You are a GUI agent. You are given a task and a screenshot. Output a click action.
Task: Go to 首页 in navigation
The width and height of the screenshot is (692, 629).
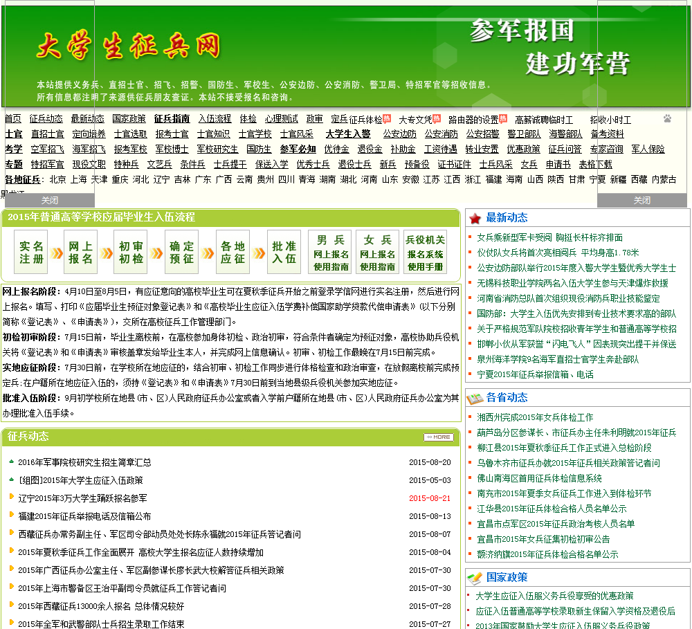click(12, 119)
